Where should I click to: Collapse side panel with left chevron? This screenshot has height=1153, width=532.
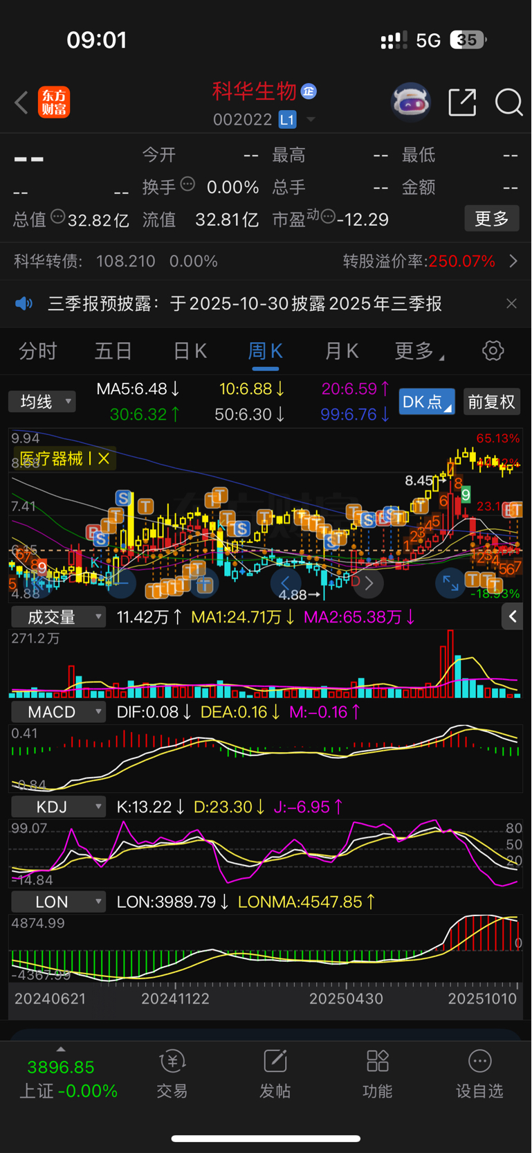513,616
